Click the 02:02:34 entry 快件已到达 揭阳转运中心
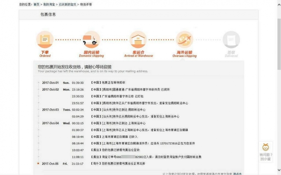The image size is (281, 175). tap(118, 110)
